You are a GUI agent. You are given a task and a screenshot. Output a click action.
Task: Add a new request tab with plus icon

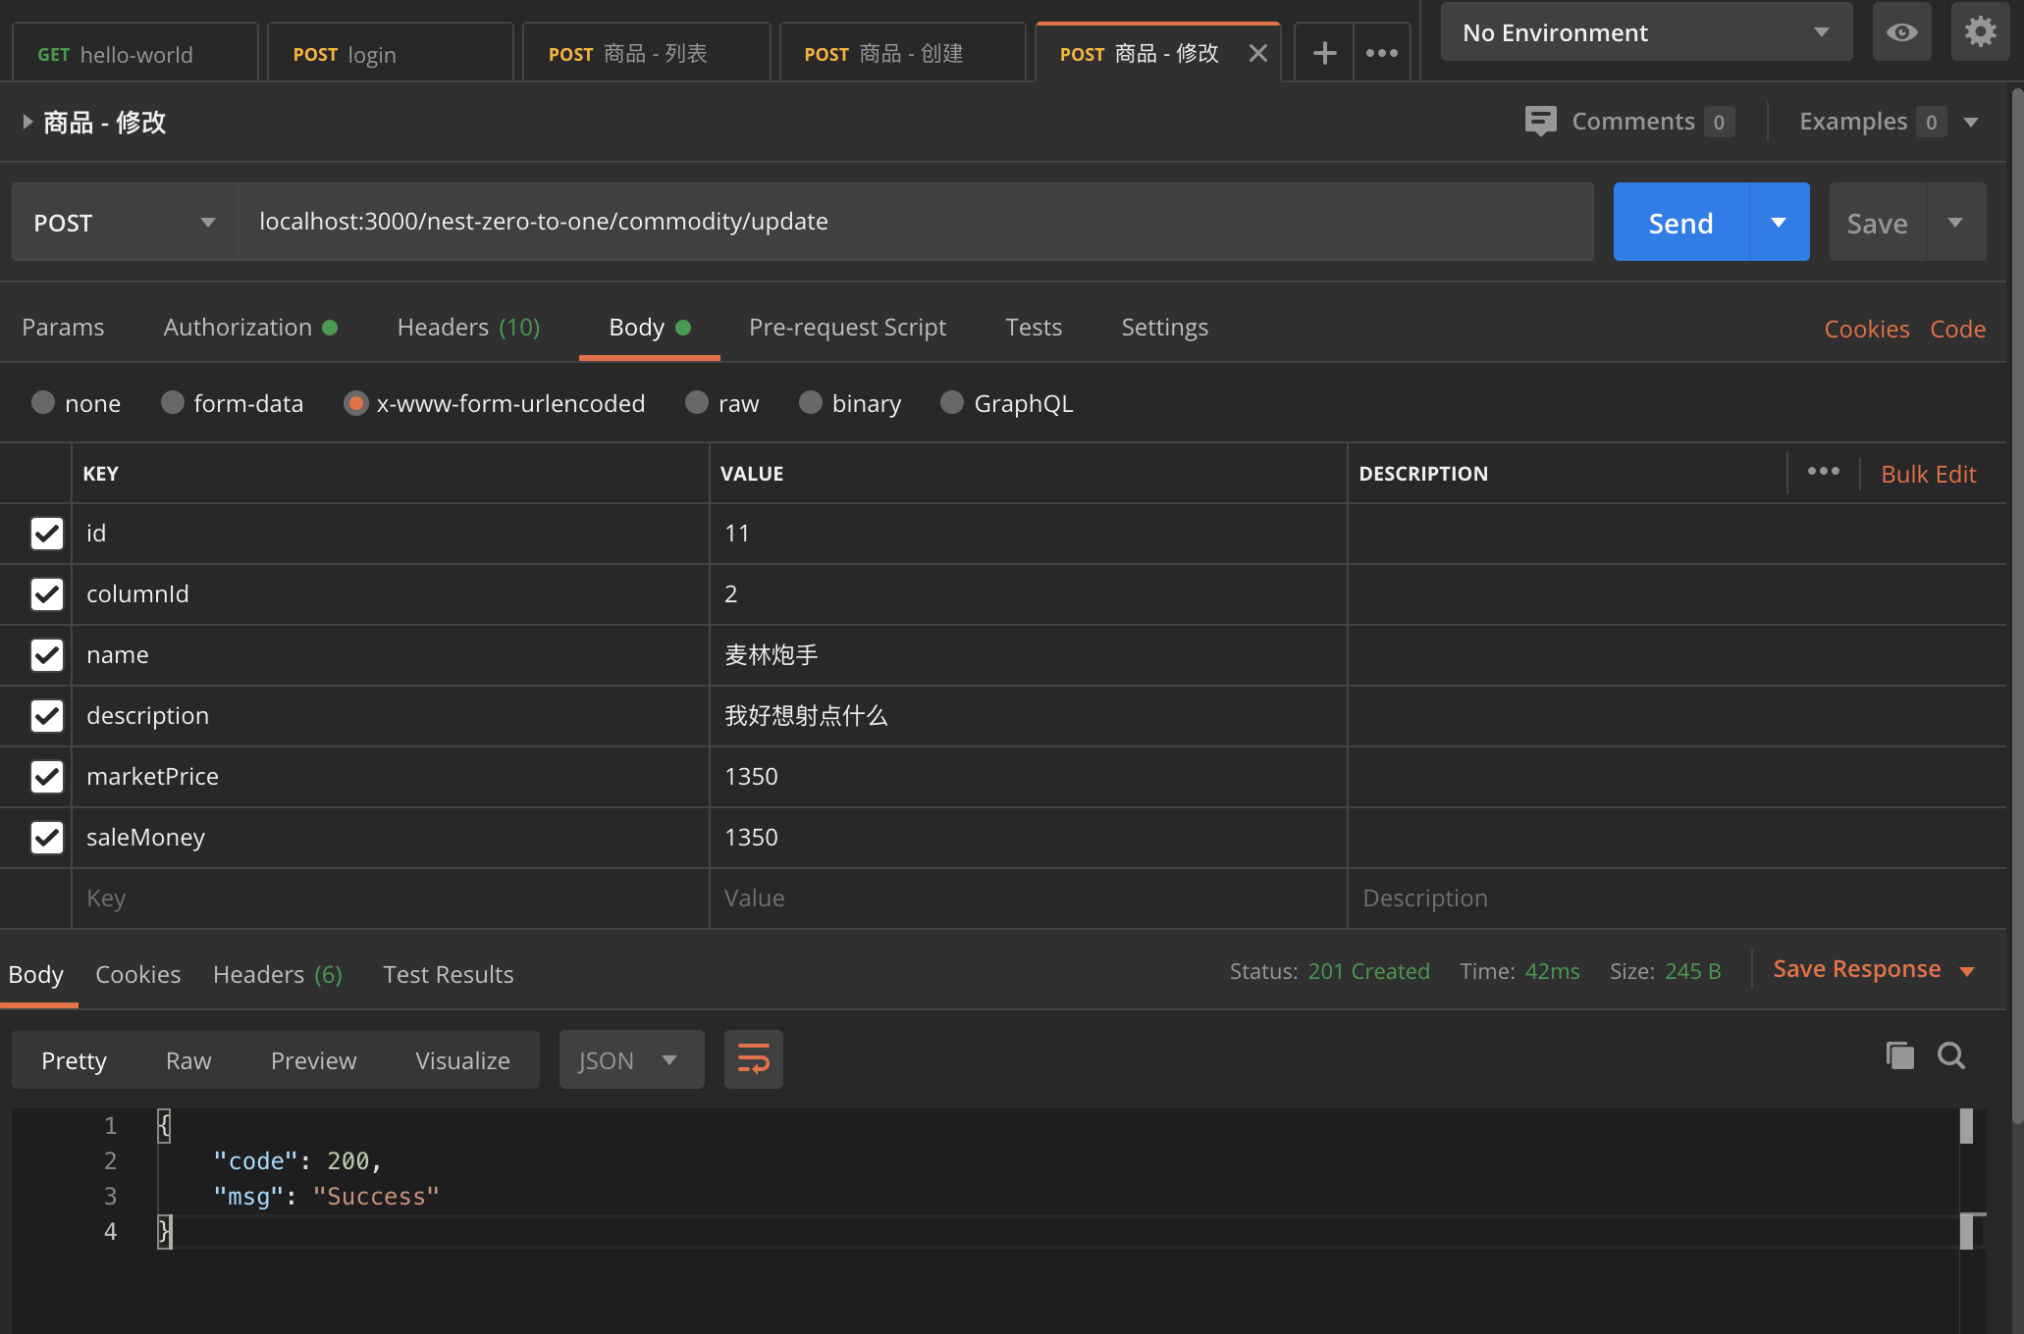1324,53
